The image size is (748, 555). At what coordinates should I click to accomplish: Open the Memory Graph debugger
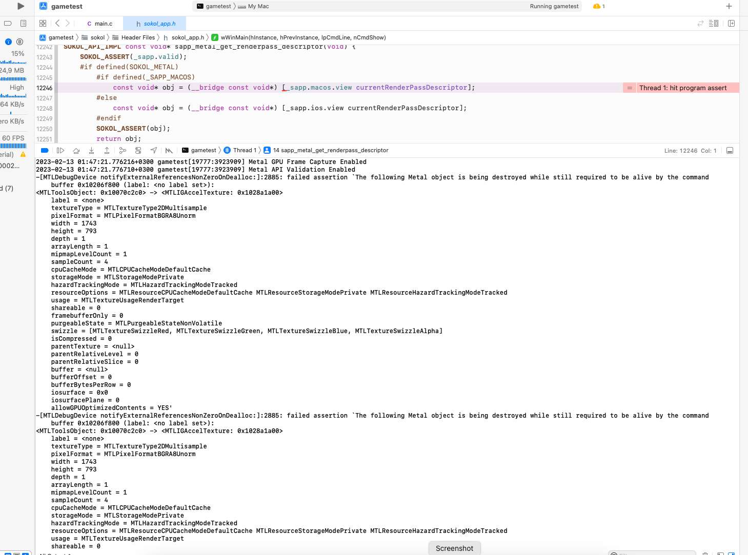pyautogui.click(x=123, y=150)
